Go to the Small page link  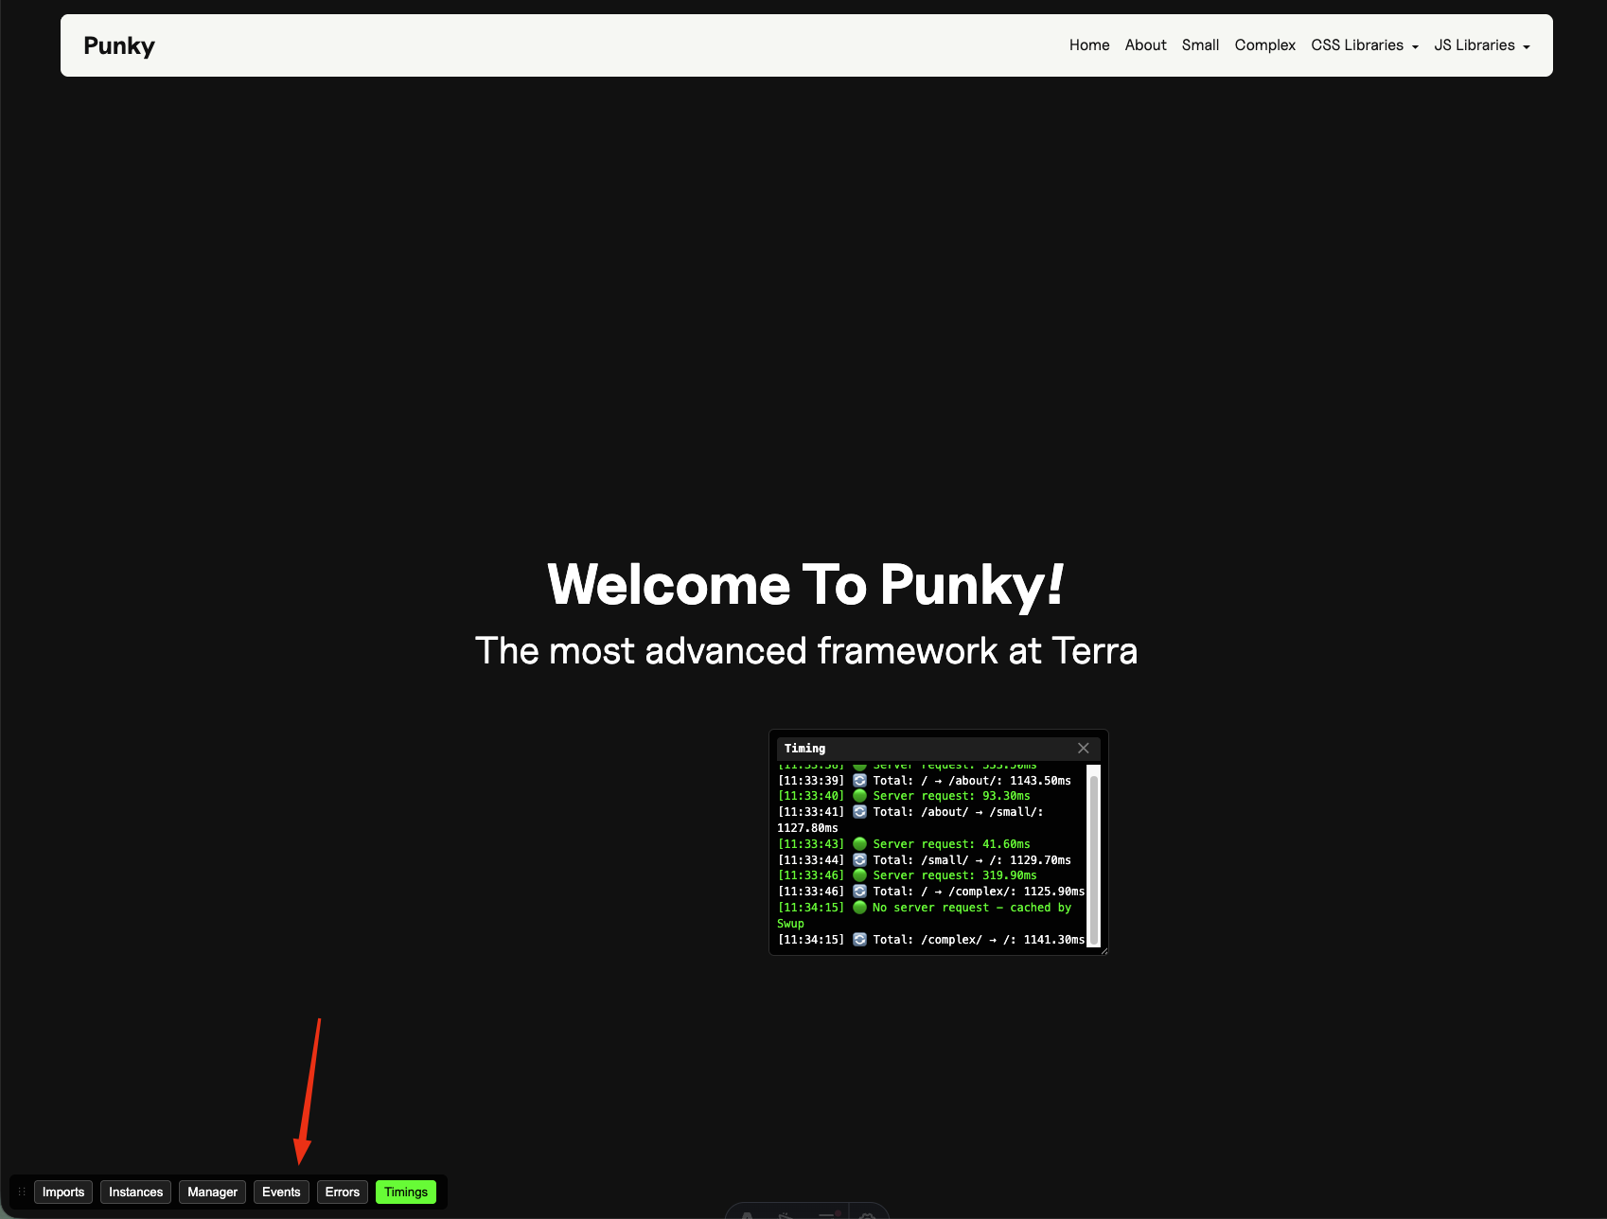[x=1200, y=44]
